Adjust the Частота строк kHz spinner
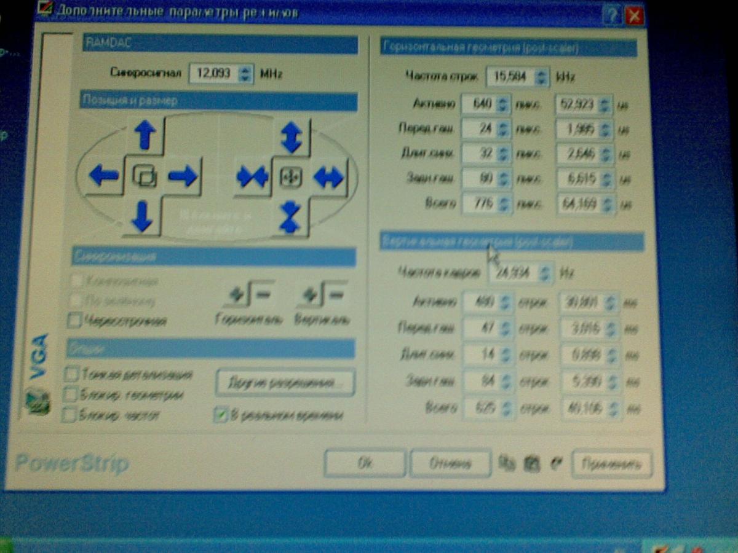Screen dimensions: 738x553 coord(541,77)
